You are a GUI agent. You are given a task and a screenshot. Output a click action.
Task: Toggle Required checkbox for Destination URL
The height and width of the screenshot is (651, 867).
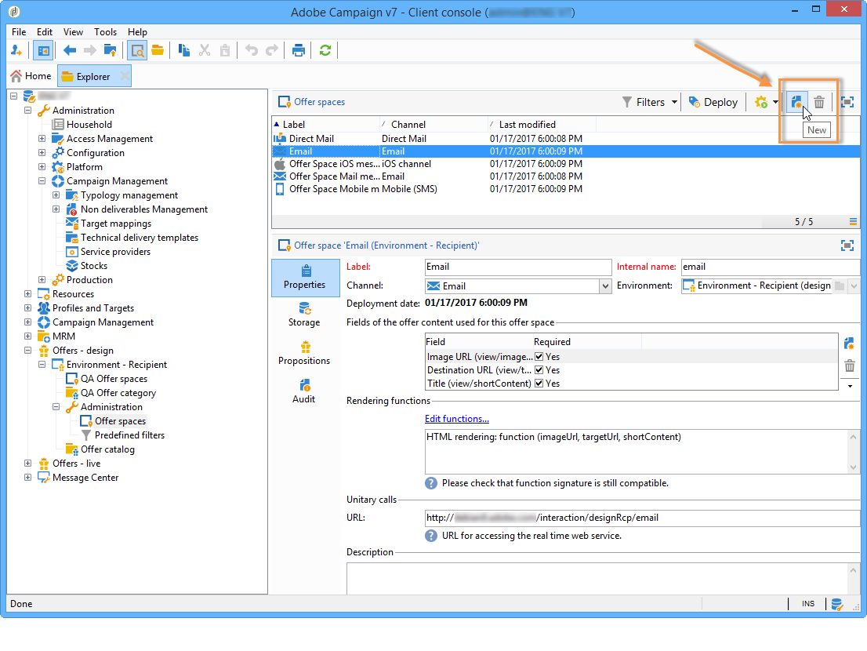pos(539,370)
